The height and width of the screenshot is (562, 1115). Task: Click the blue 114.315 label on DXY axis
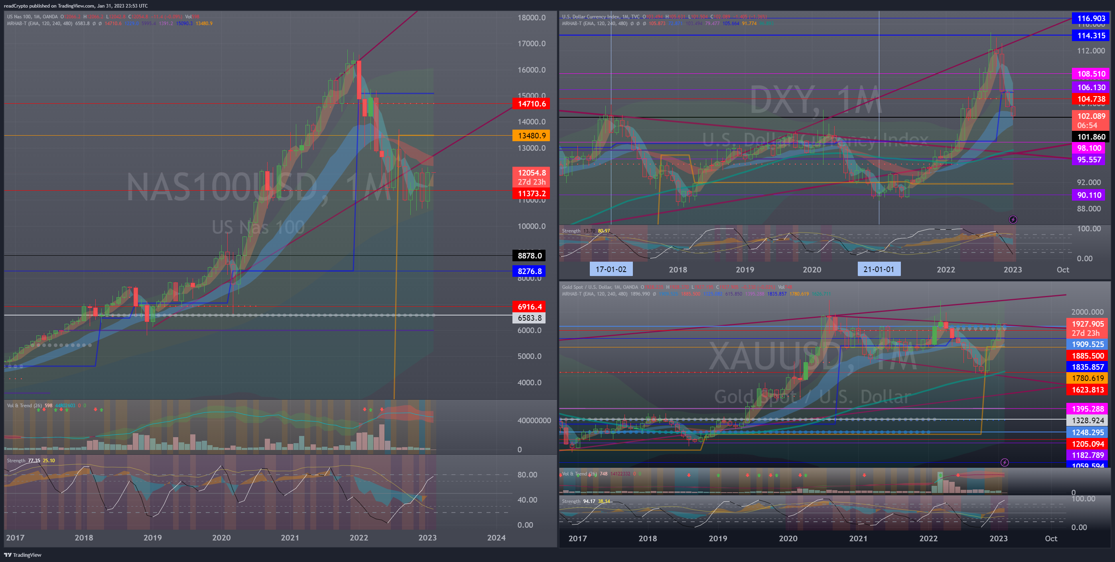1090,35
